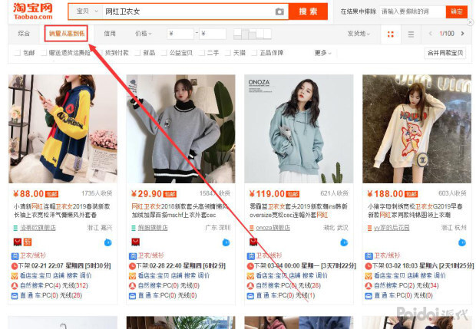
Task: Switch to grid view of results
Action: [391, 34]
